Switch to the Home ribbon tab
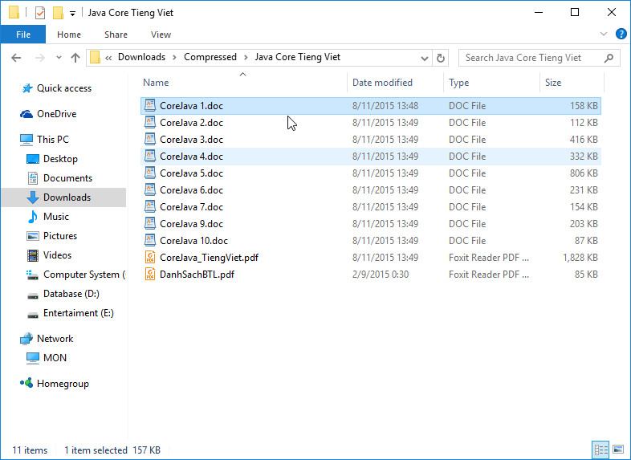 (x=69, y=35)
